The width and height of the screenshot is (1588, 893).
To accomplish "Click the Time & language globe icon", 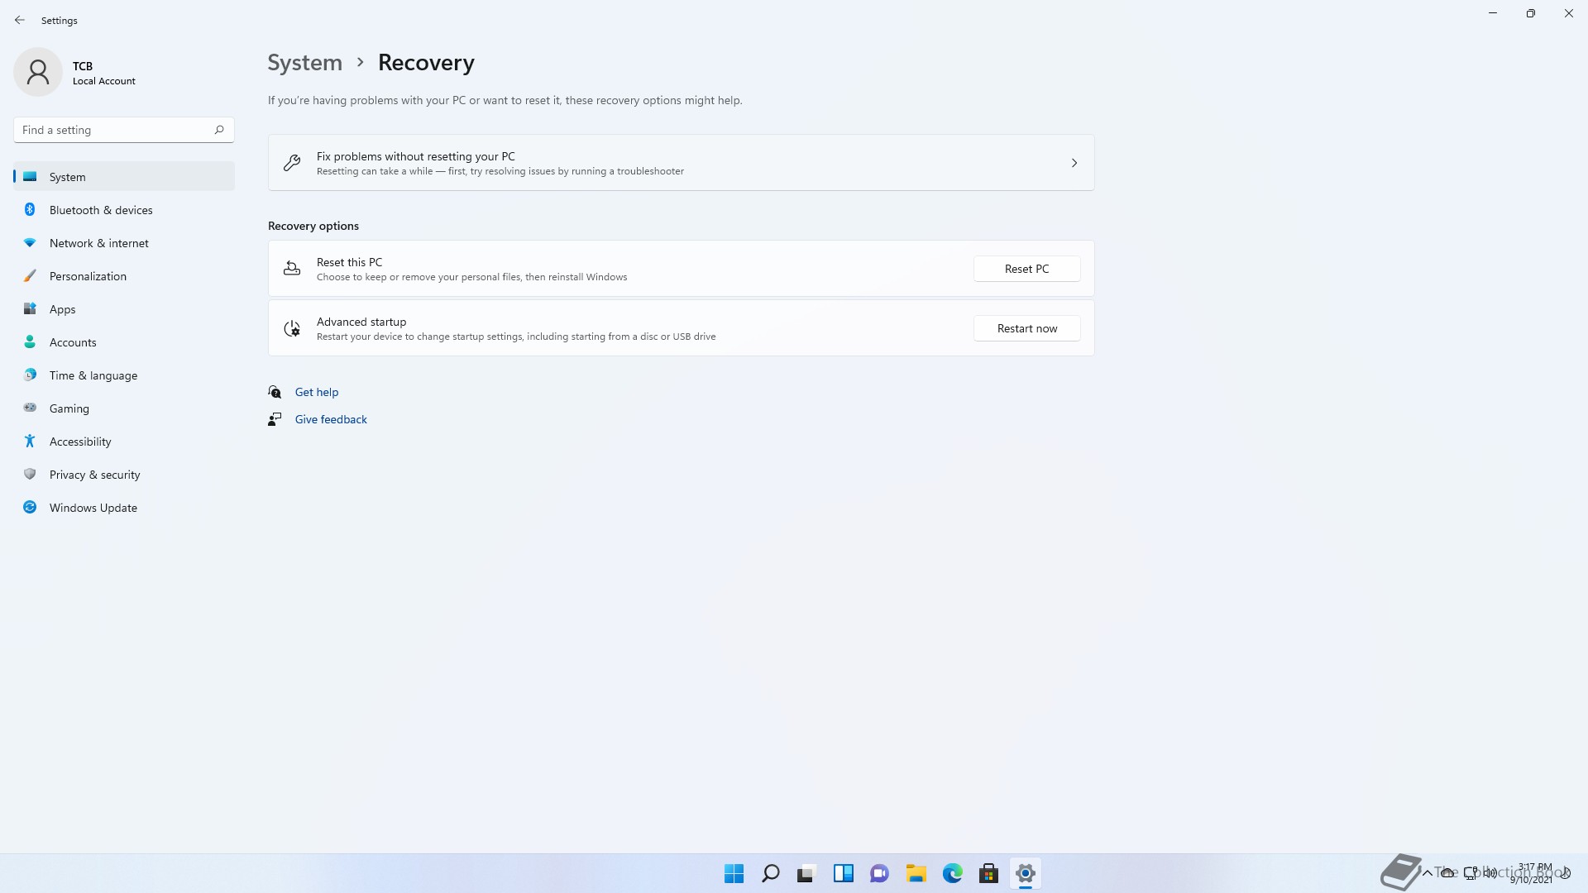I will pos(30,375).
